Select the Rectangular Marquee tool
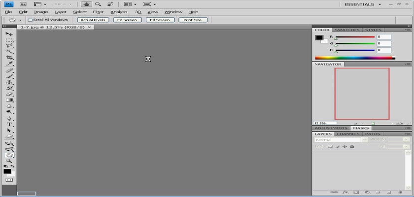Viewport: 414px width, 197px height. pos(9,39)
